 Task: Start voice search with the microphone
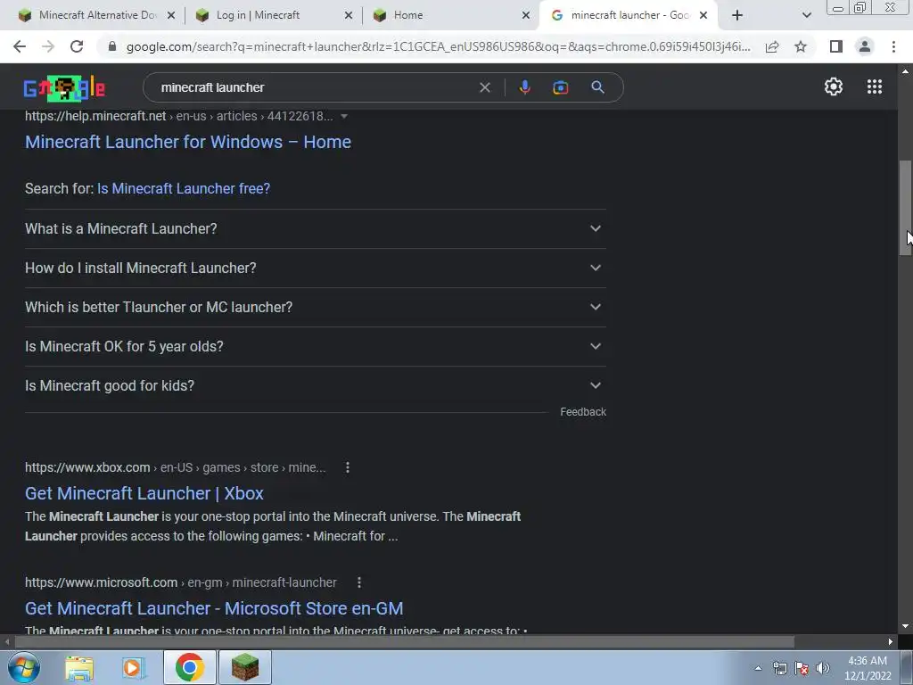524,87
